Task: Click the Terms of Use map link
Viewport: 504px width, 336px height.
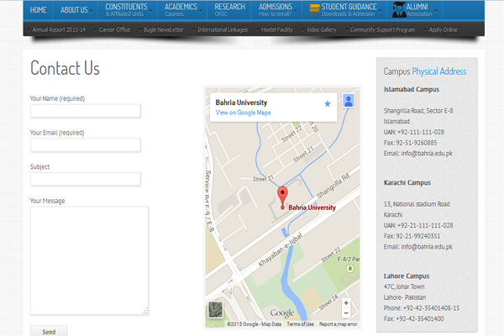Action: click(x=300, y=324)
